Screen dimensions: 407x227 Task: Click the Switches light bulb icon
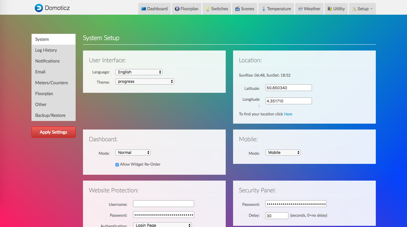click(208, 9)
